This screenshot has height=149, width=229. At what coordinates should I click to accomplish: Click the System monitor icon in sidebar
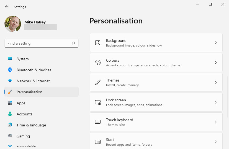(x=10, y=59)
